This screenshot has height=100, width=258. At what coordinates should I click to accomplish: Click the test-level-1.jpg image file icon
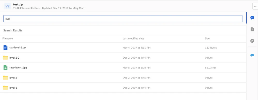coord(5,68)
